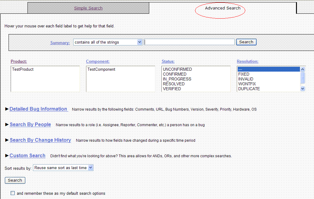The image size is (314, 199).
Task: Expand the Search By People triangle
Action: [x=7, y=124]
